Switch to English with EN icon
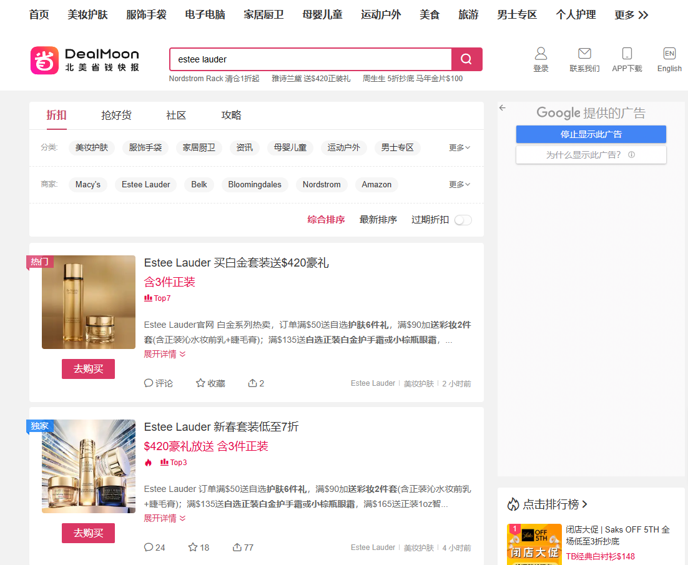The image size is (688, 565). point(669,54)
